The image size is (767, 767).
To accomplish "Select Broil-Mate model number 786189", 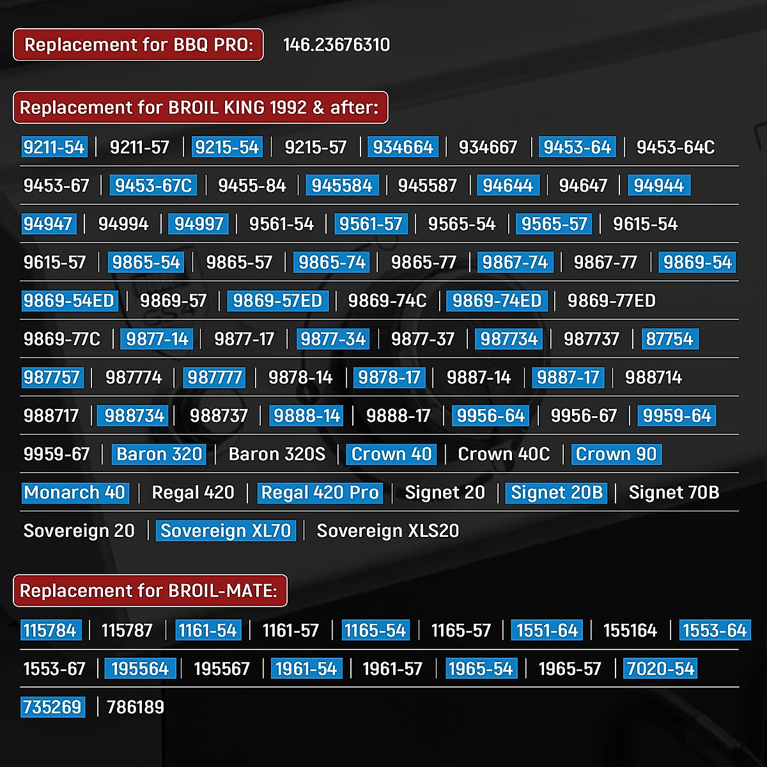I will (136, 708).
